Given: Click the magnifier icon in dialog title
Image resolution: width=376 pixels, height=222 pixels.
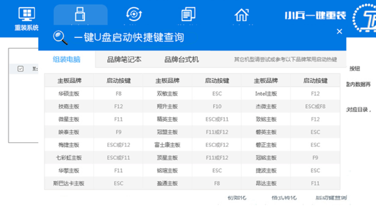Looking at the screenshot, I should [x=60, y=38].
